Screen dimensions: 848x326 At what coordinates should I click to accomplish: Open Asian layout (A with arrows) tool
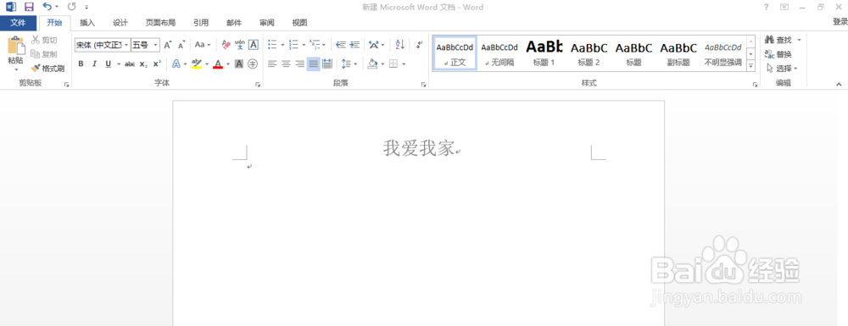tap(374, 45)
